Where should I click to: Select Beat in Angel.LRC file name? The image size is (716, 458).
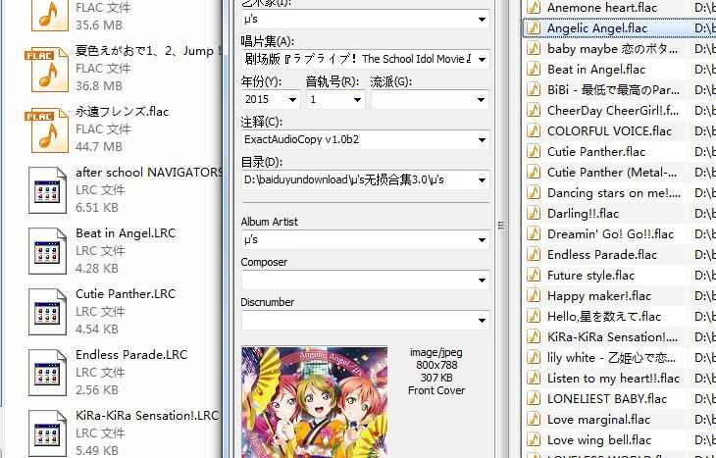(126, 233)
